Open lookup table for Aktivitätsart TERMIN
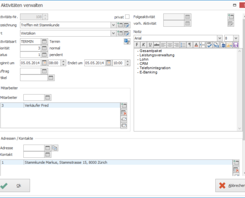This screenshot has height=198, width=245. point(44,42)
